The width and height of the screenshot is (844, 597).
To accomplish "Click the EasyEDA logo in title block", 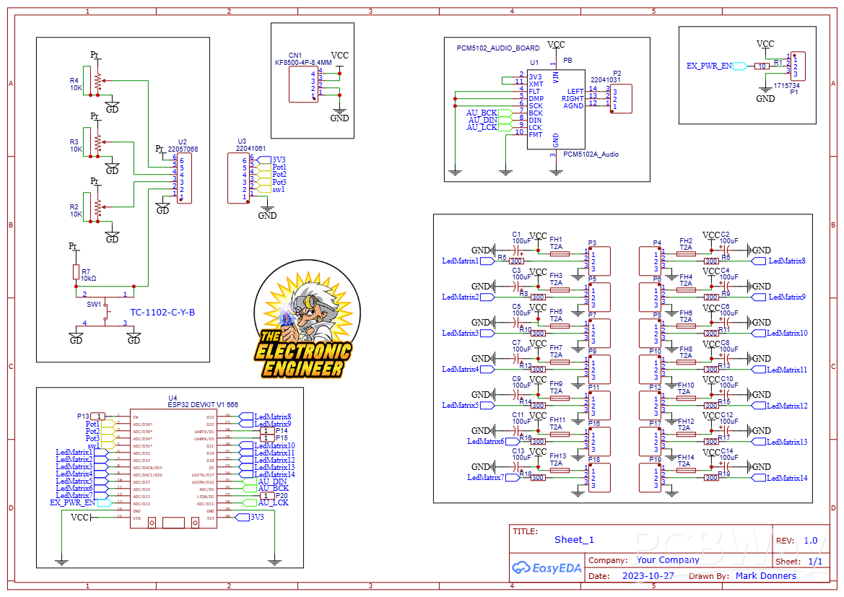I will 547,568.
